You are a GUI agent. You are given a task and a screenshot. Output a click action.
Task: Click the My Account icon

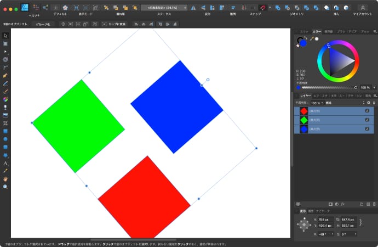tap(362, 8)
